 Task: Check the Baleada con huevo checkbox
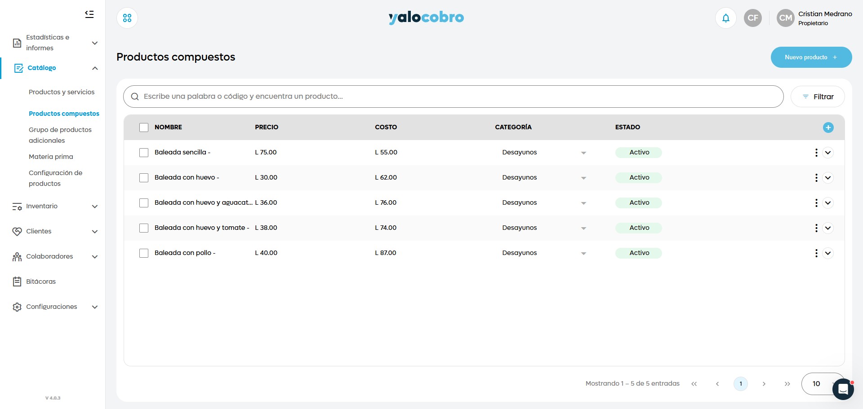(x=144, y=178)
